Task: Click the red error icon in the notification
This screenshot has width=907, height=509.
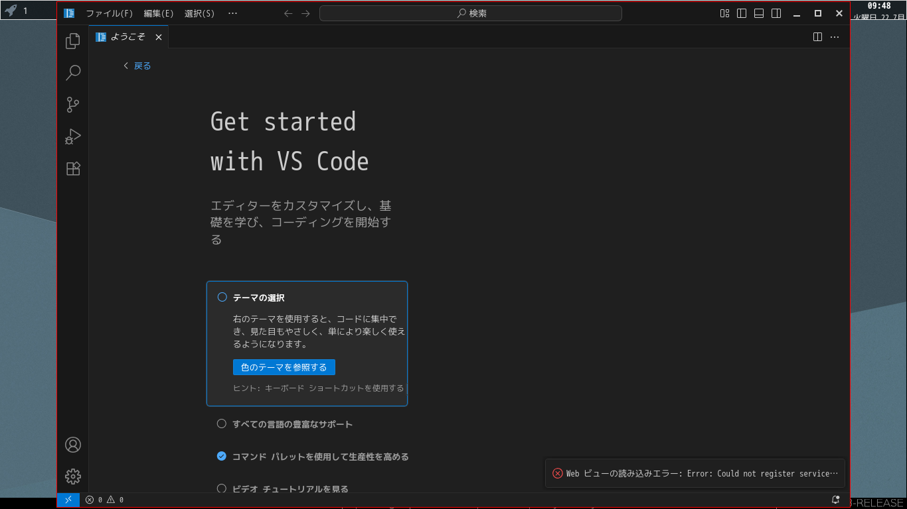Action: [x=558, y=473]
